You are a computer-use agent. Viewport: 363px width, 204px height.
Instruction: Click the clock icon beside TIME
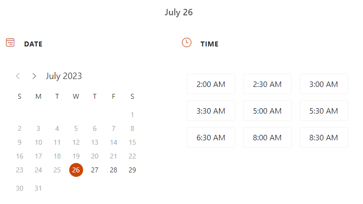pos(186,42)
